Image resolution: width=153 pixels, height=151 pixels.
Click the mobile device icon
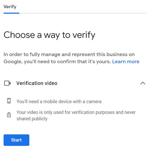click(x=9, y=101)
